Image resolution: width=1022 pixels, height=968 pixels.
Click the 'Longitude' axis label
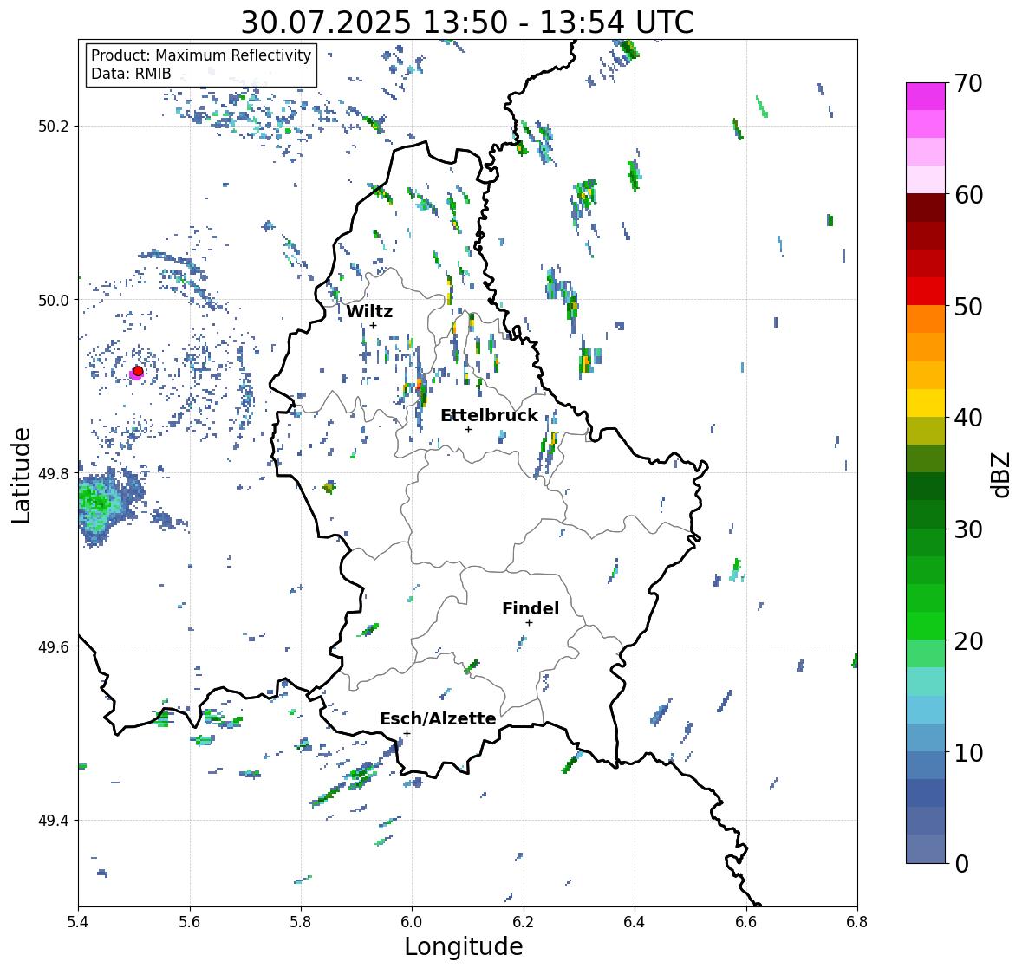point(464,946)
